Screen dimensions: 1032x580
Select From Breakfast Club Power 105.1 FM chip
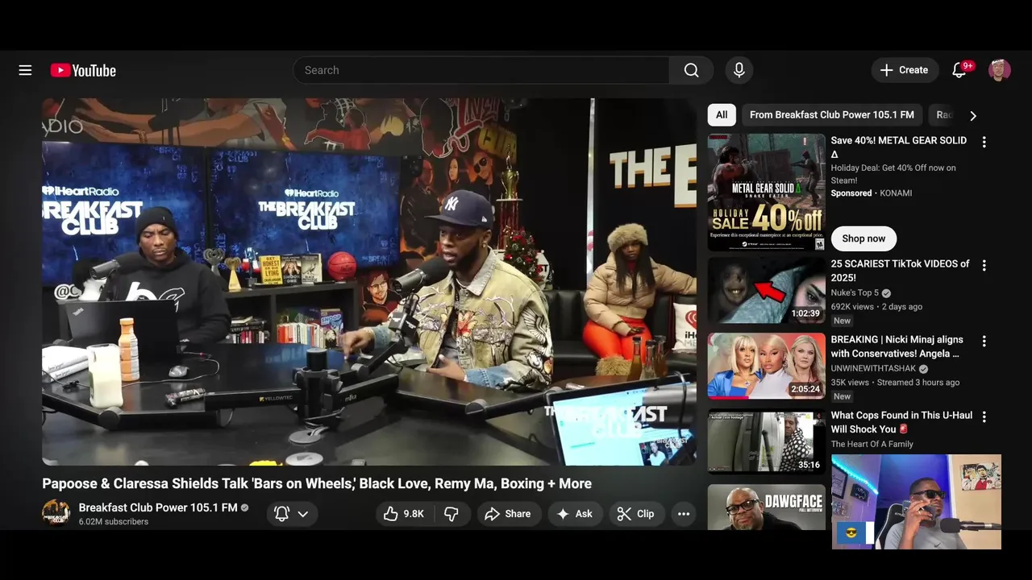832,115
